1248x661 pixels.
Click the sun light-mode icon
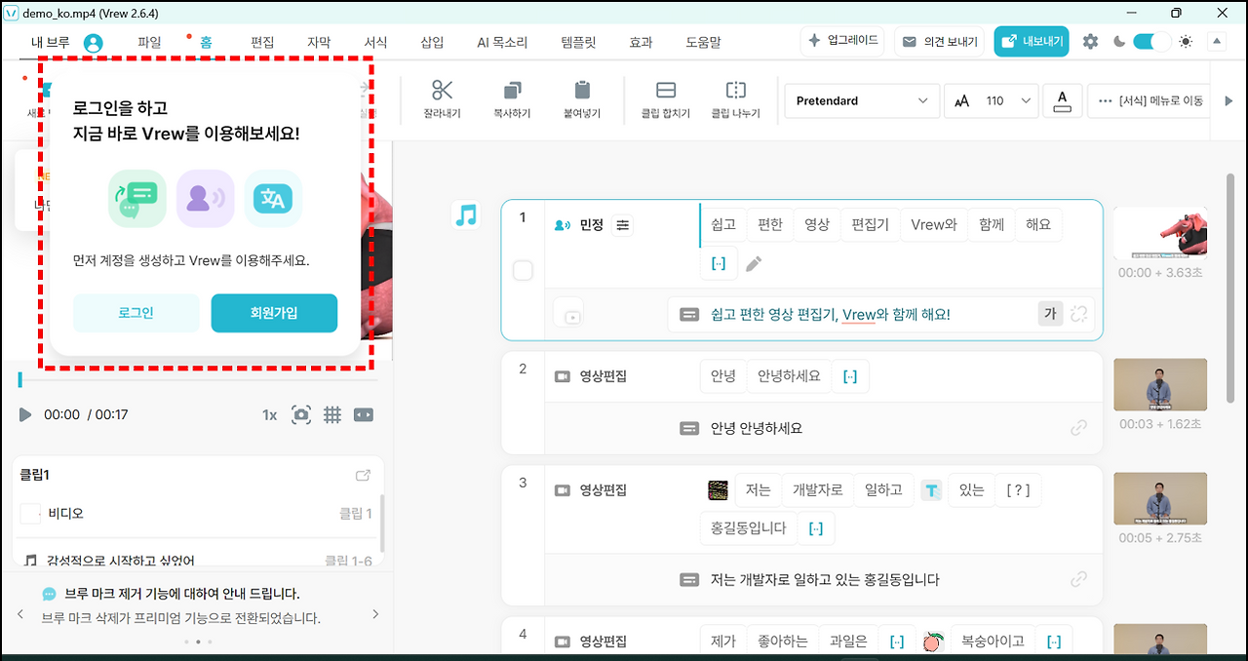(1186, 42)
